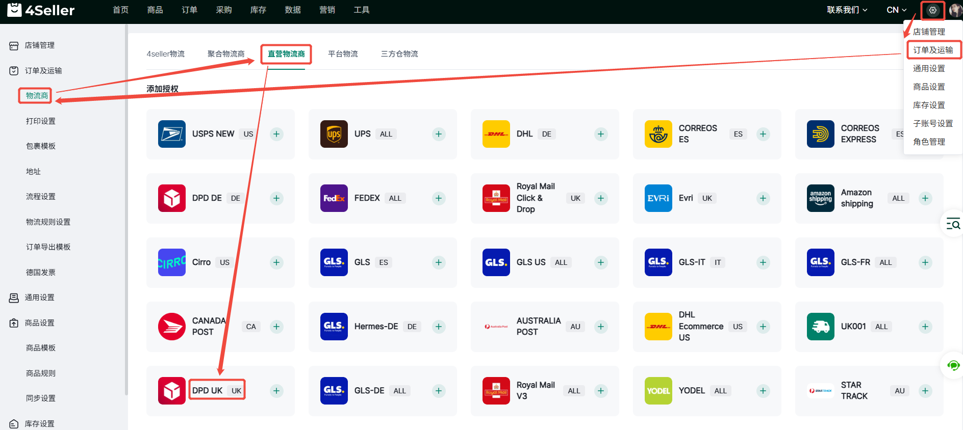Add DHL Ecommerce US via plus icon
Screen dimensions: 963x430
(763, 327)
